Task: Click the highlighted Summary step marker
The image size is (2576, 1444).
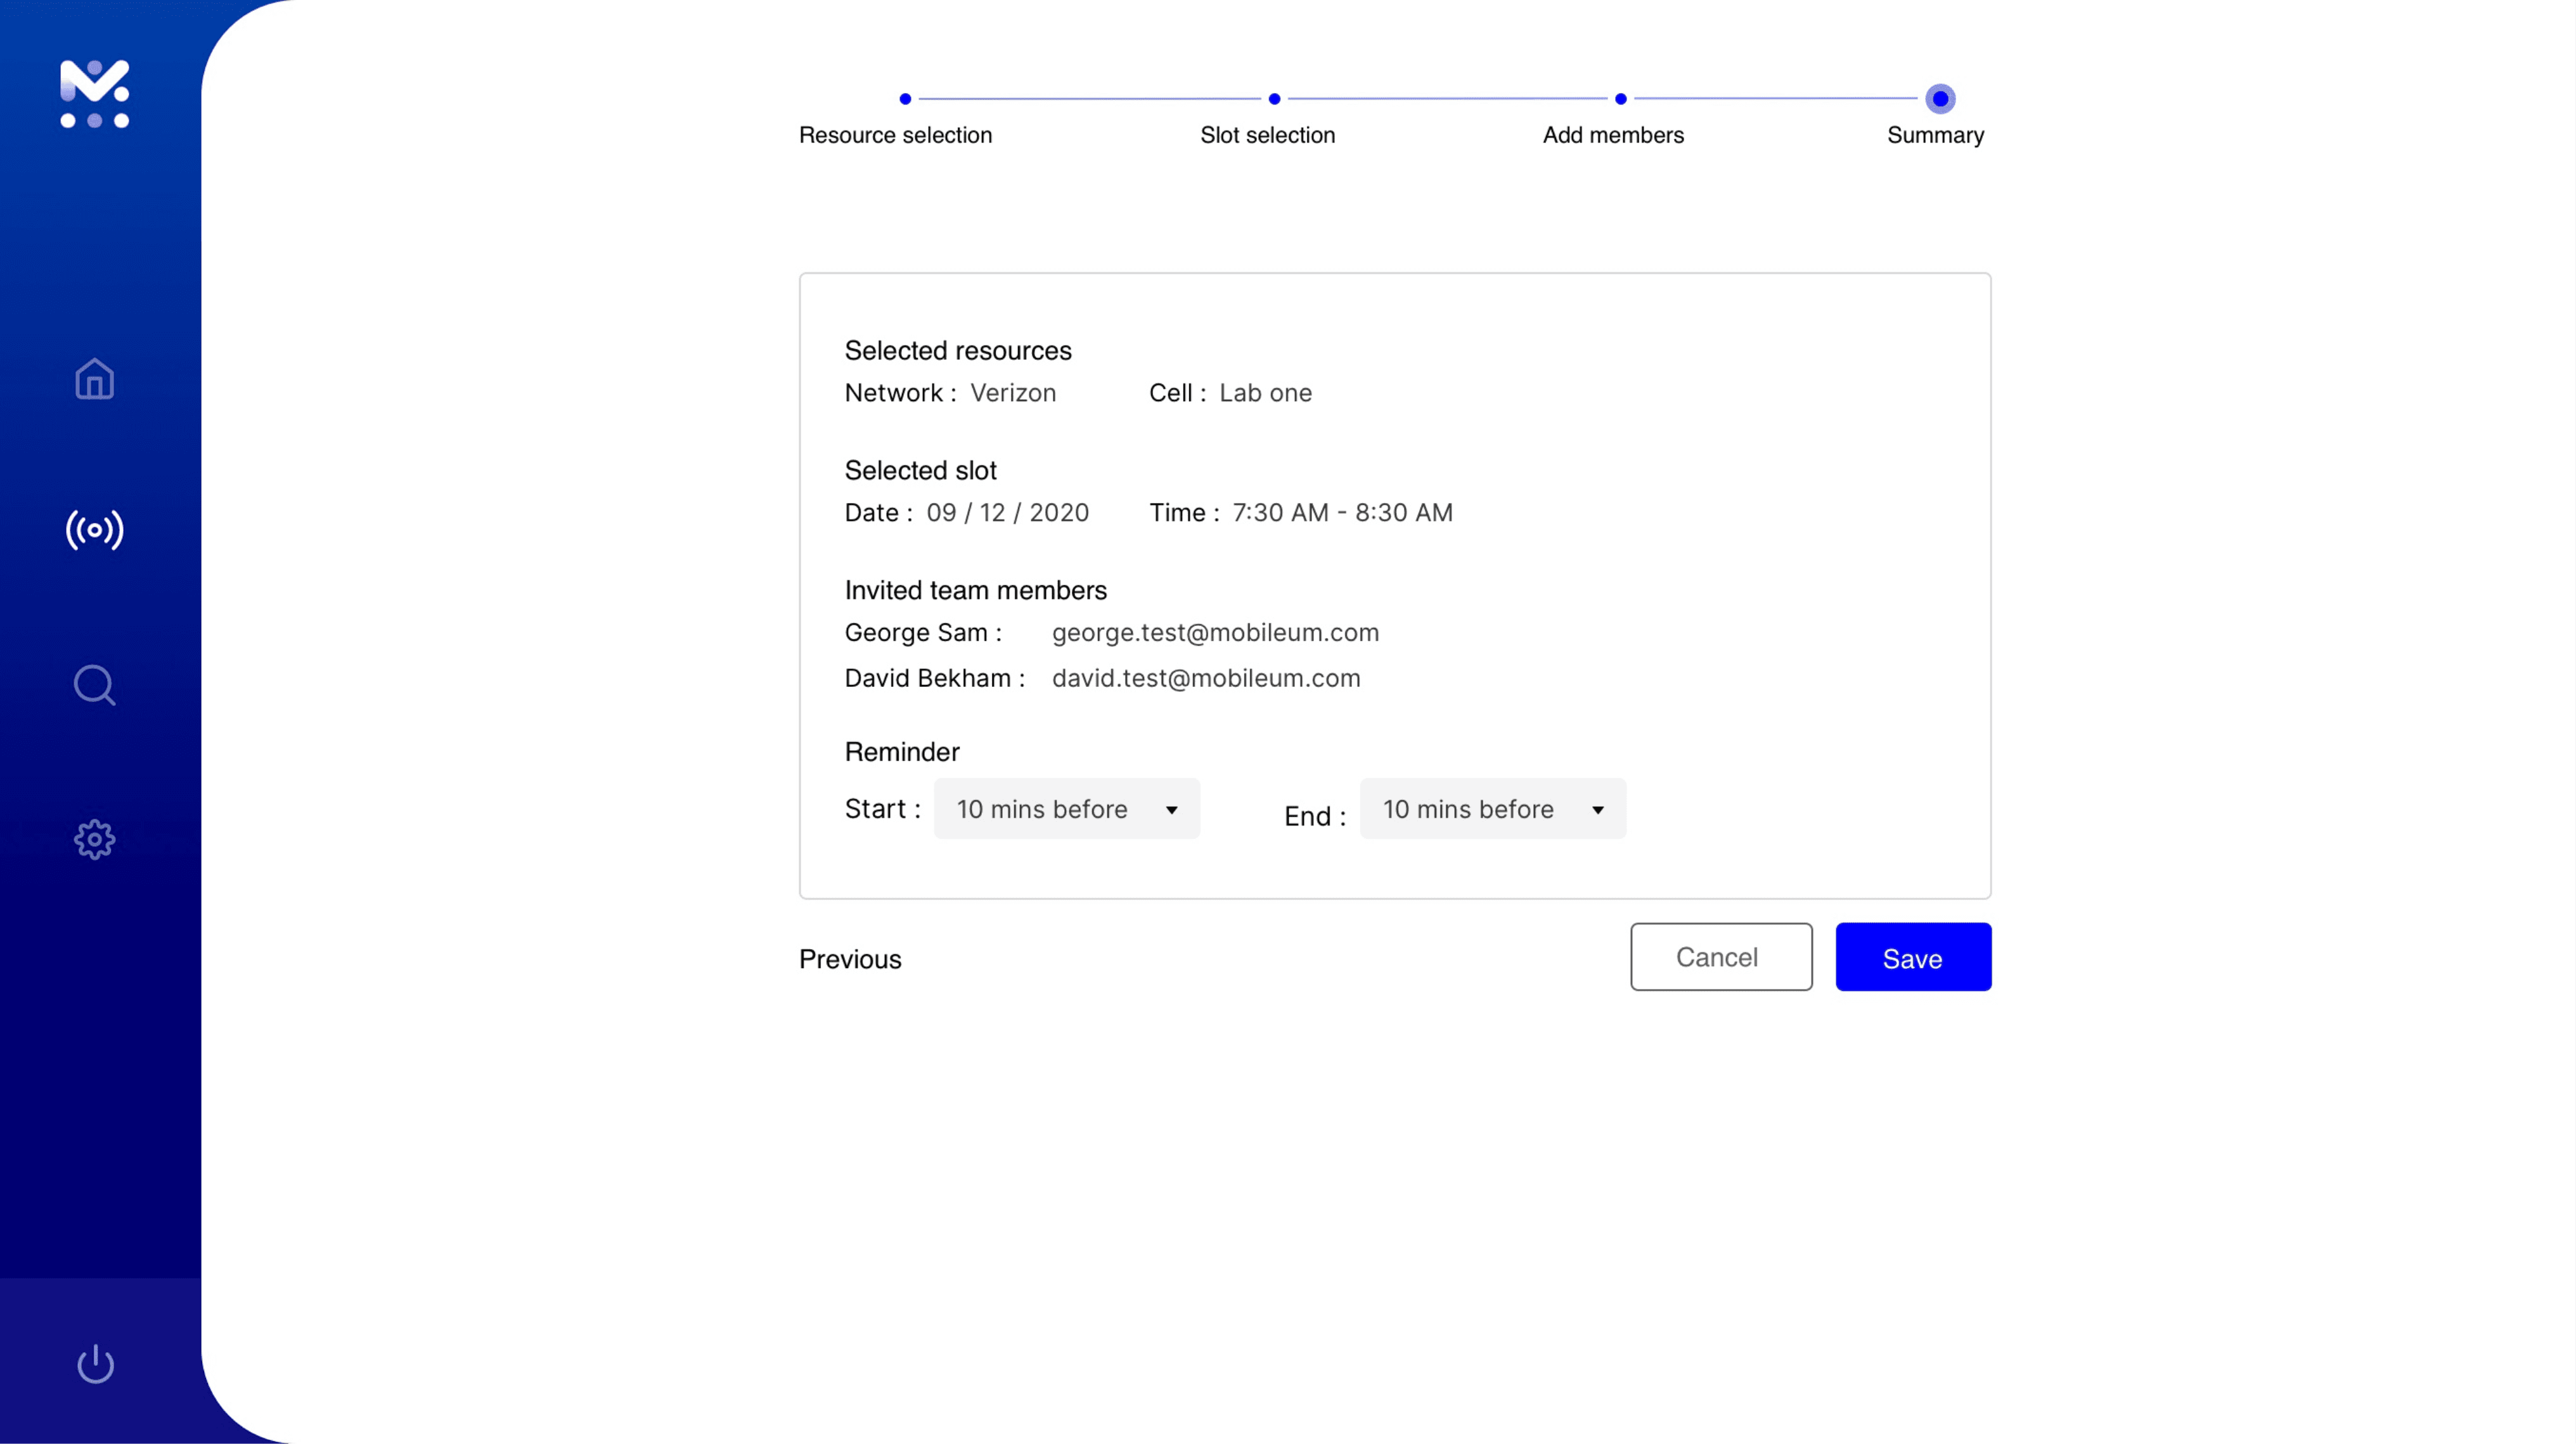Action: [x=1939, y=99]
